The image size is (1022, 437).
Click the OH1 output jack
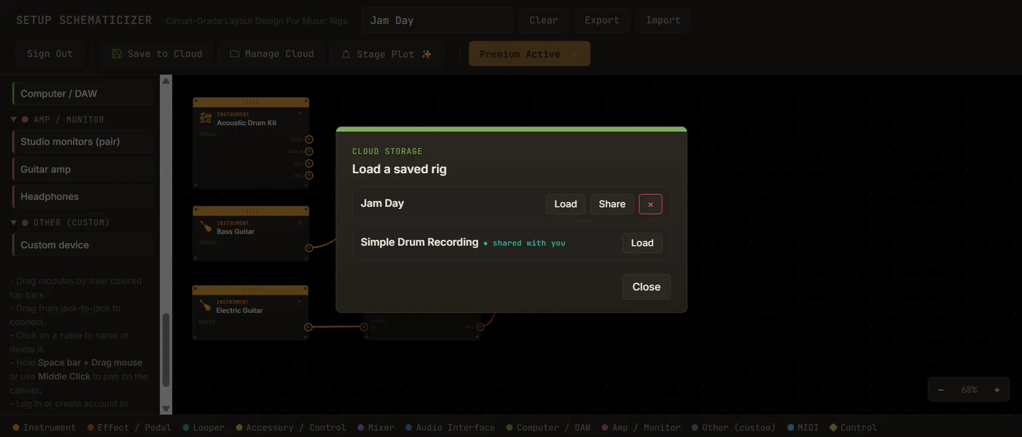point(309,164)
